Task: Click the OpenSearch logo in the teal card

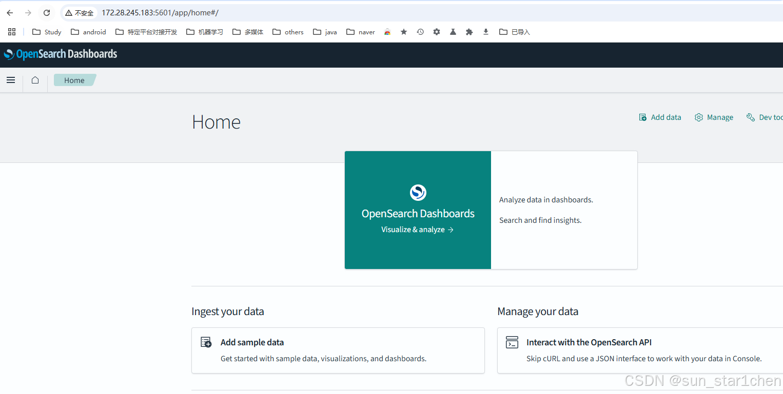Action: [418, 193]
